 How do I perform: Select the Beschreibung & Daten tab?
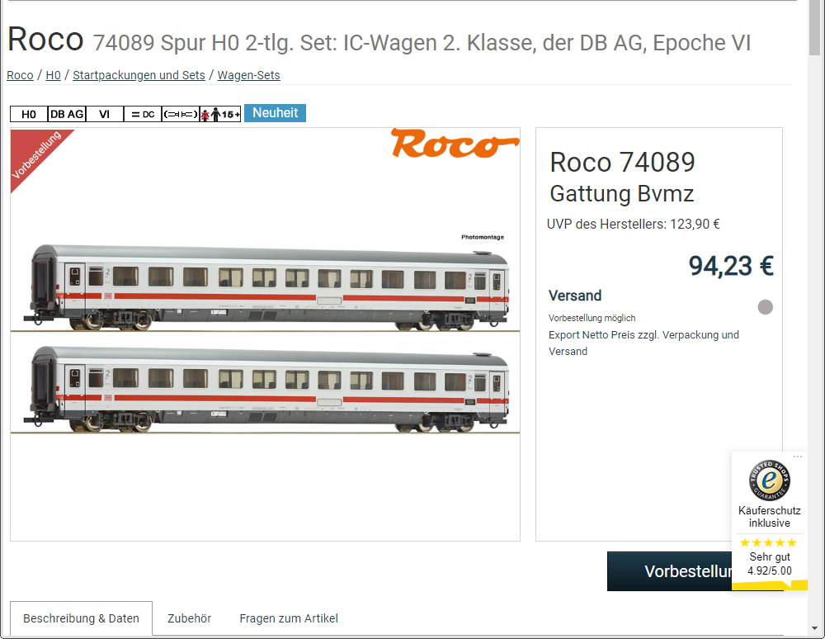(81, 618)
